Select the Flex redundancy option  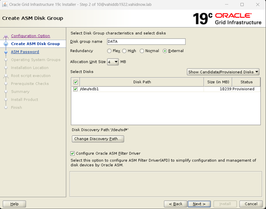[109, 51]
